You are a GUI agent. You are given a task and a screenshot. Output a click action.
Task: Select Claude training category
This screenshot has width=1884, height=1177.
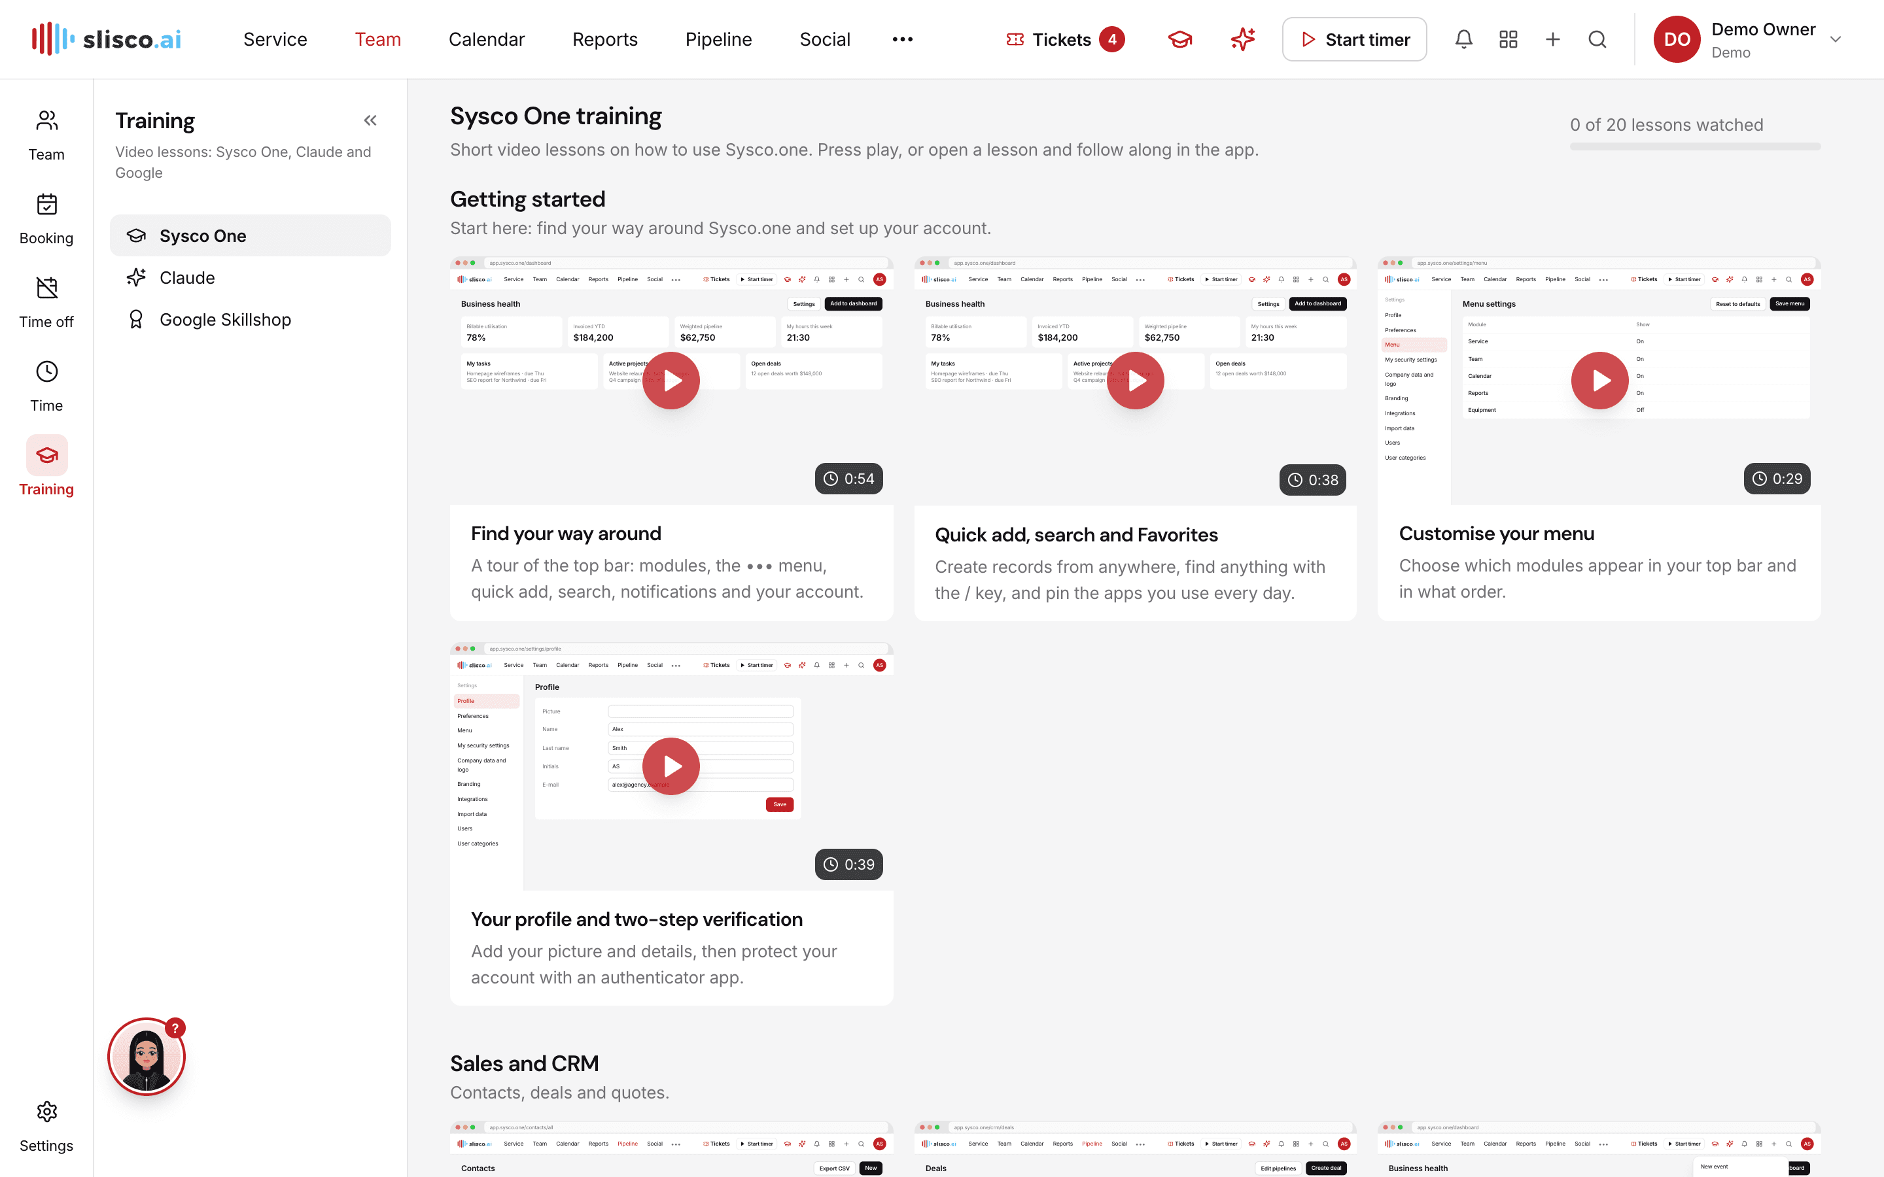251,277
